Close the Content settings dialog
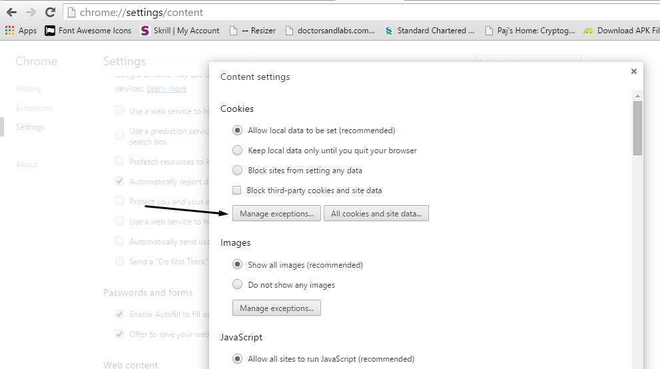The width and height of the screenshot is (660, 369). 634,71
